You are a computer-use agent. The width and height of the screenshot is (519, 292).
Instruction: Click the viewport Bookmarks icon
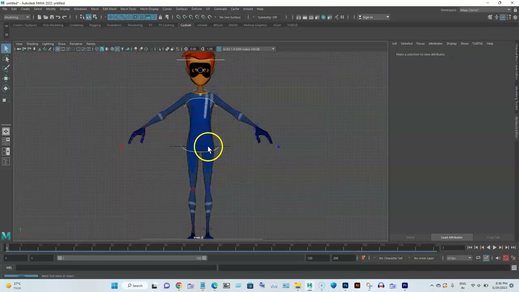34,49
